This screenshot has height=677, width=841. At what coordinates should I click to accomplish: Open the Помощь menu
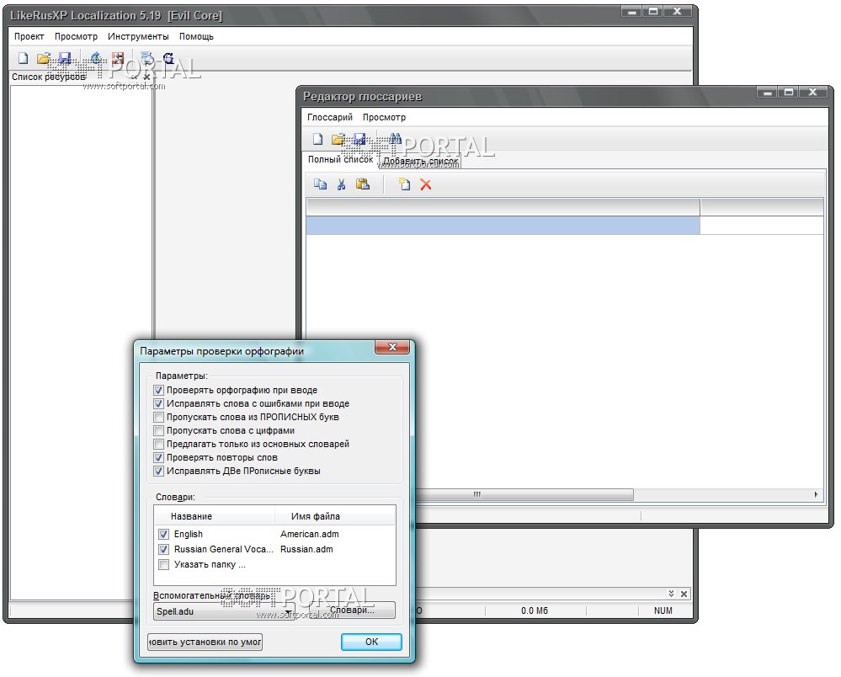tap(196, 36)
